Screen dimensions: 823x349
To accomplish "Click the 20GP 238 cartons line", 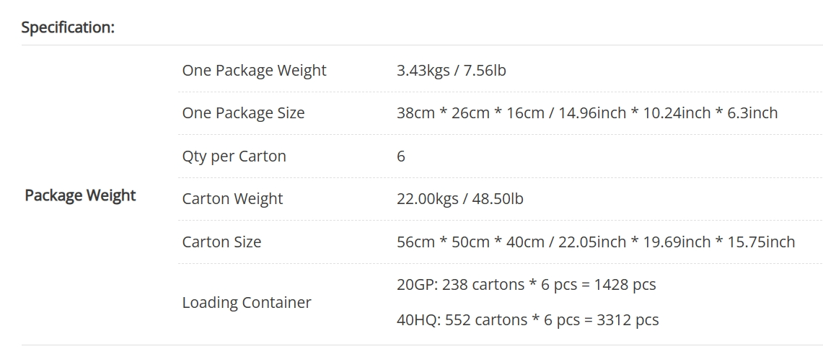I will tap(527, 284).
